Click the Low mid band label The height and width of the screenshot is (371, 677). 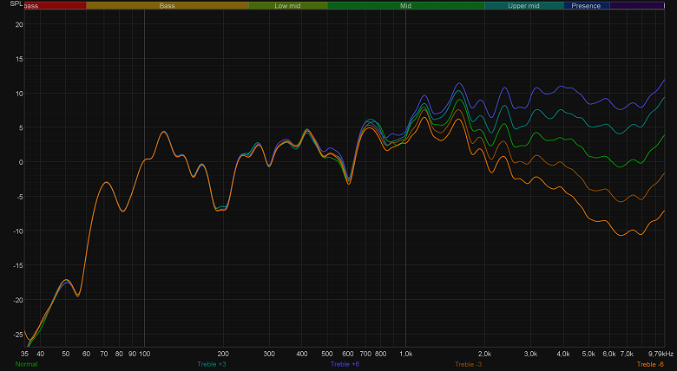287,5
